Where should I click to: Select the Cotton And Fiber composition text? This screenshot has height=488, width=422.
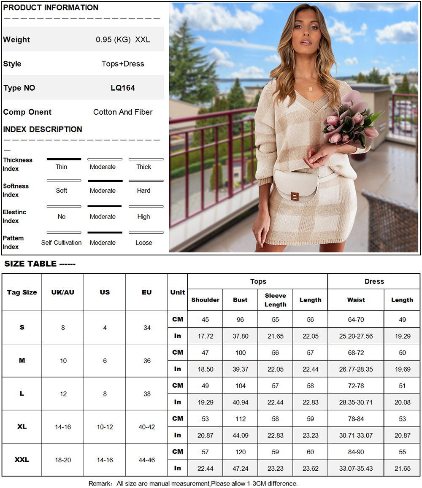pos(123,112)
